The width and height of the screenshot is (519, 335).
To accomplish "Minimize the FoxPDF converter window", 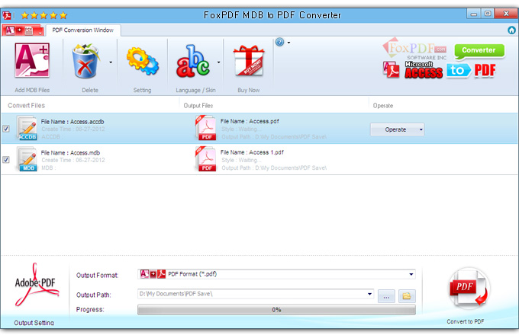I will pyautogui.click(x=474, y=14).
